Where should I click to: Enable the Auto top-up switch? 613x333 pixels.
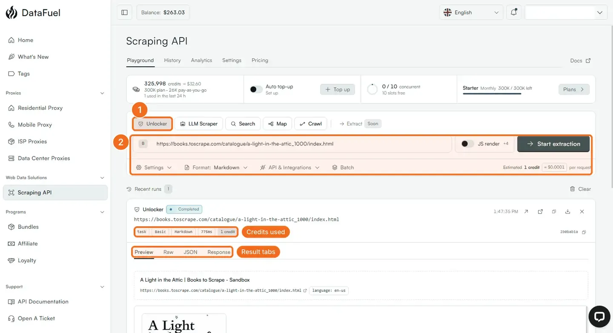point(256,89)
